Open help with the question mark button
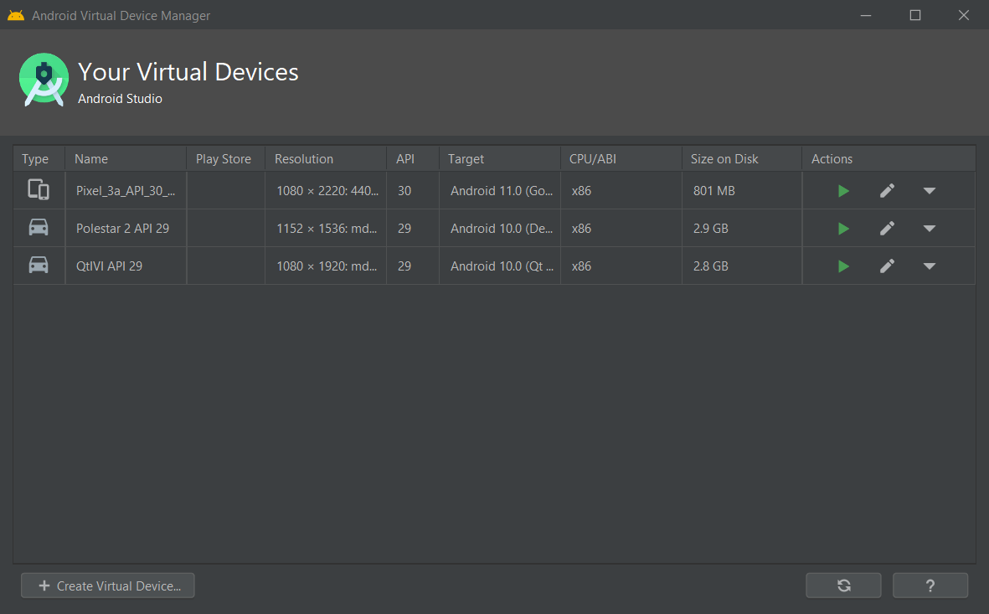Image resolution: width=989 pixels, height=614 pixels. tap(930, 586)
